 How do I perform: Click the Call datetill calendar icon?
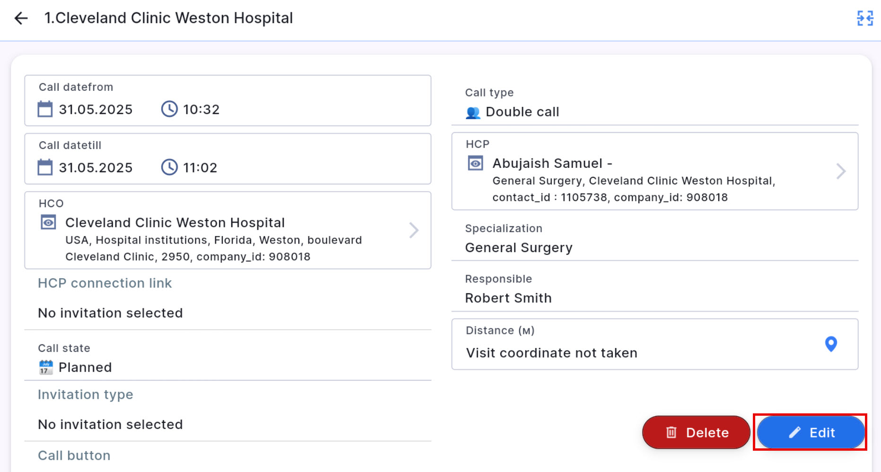[x=45, y=167]
